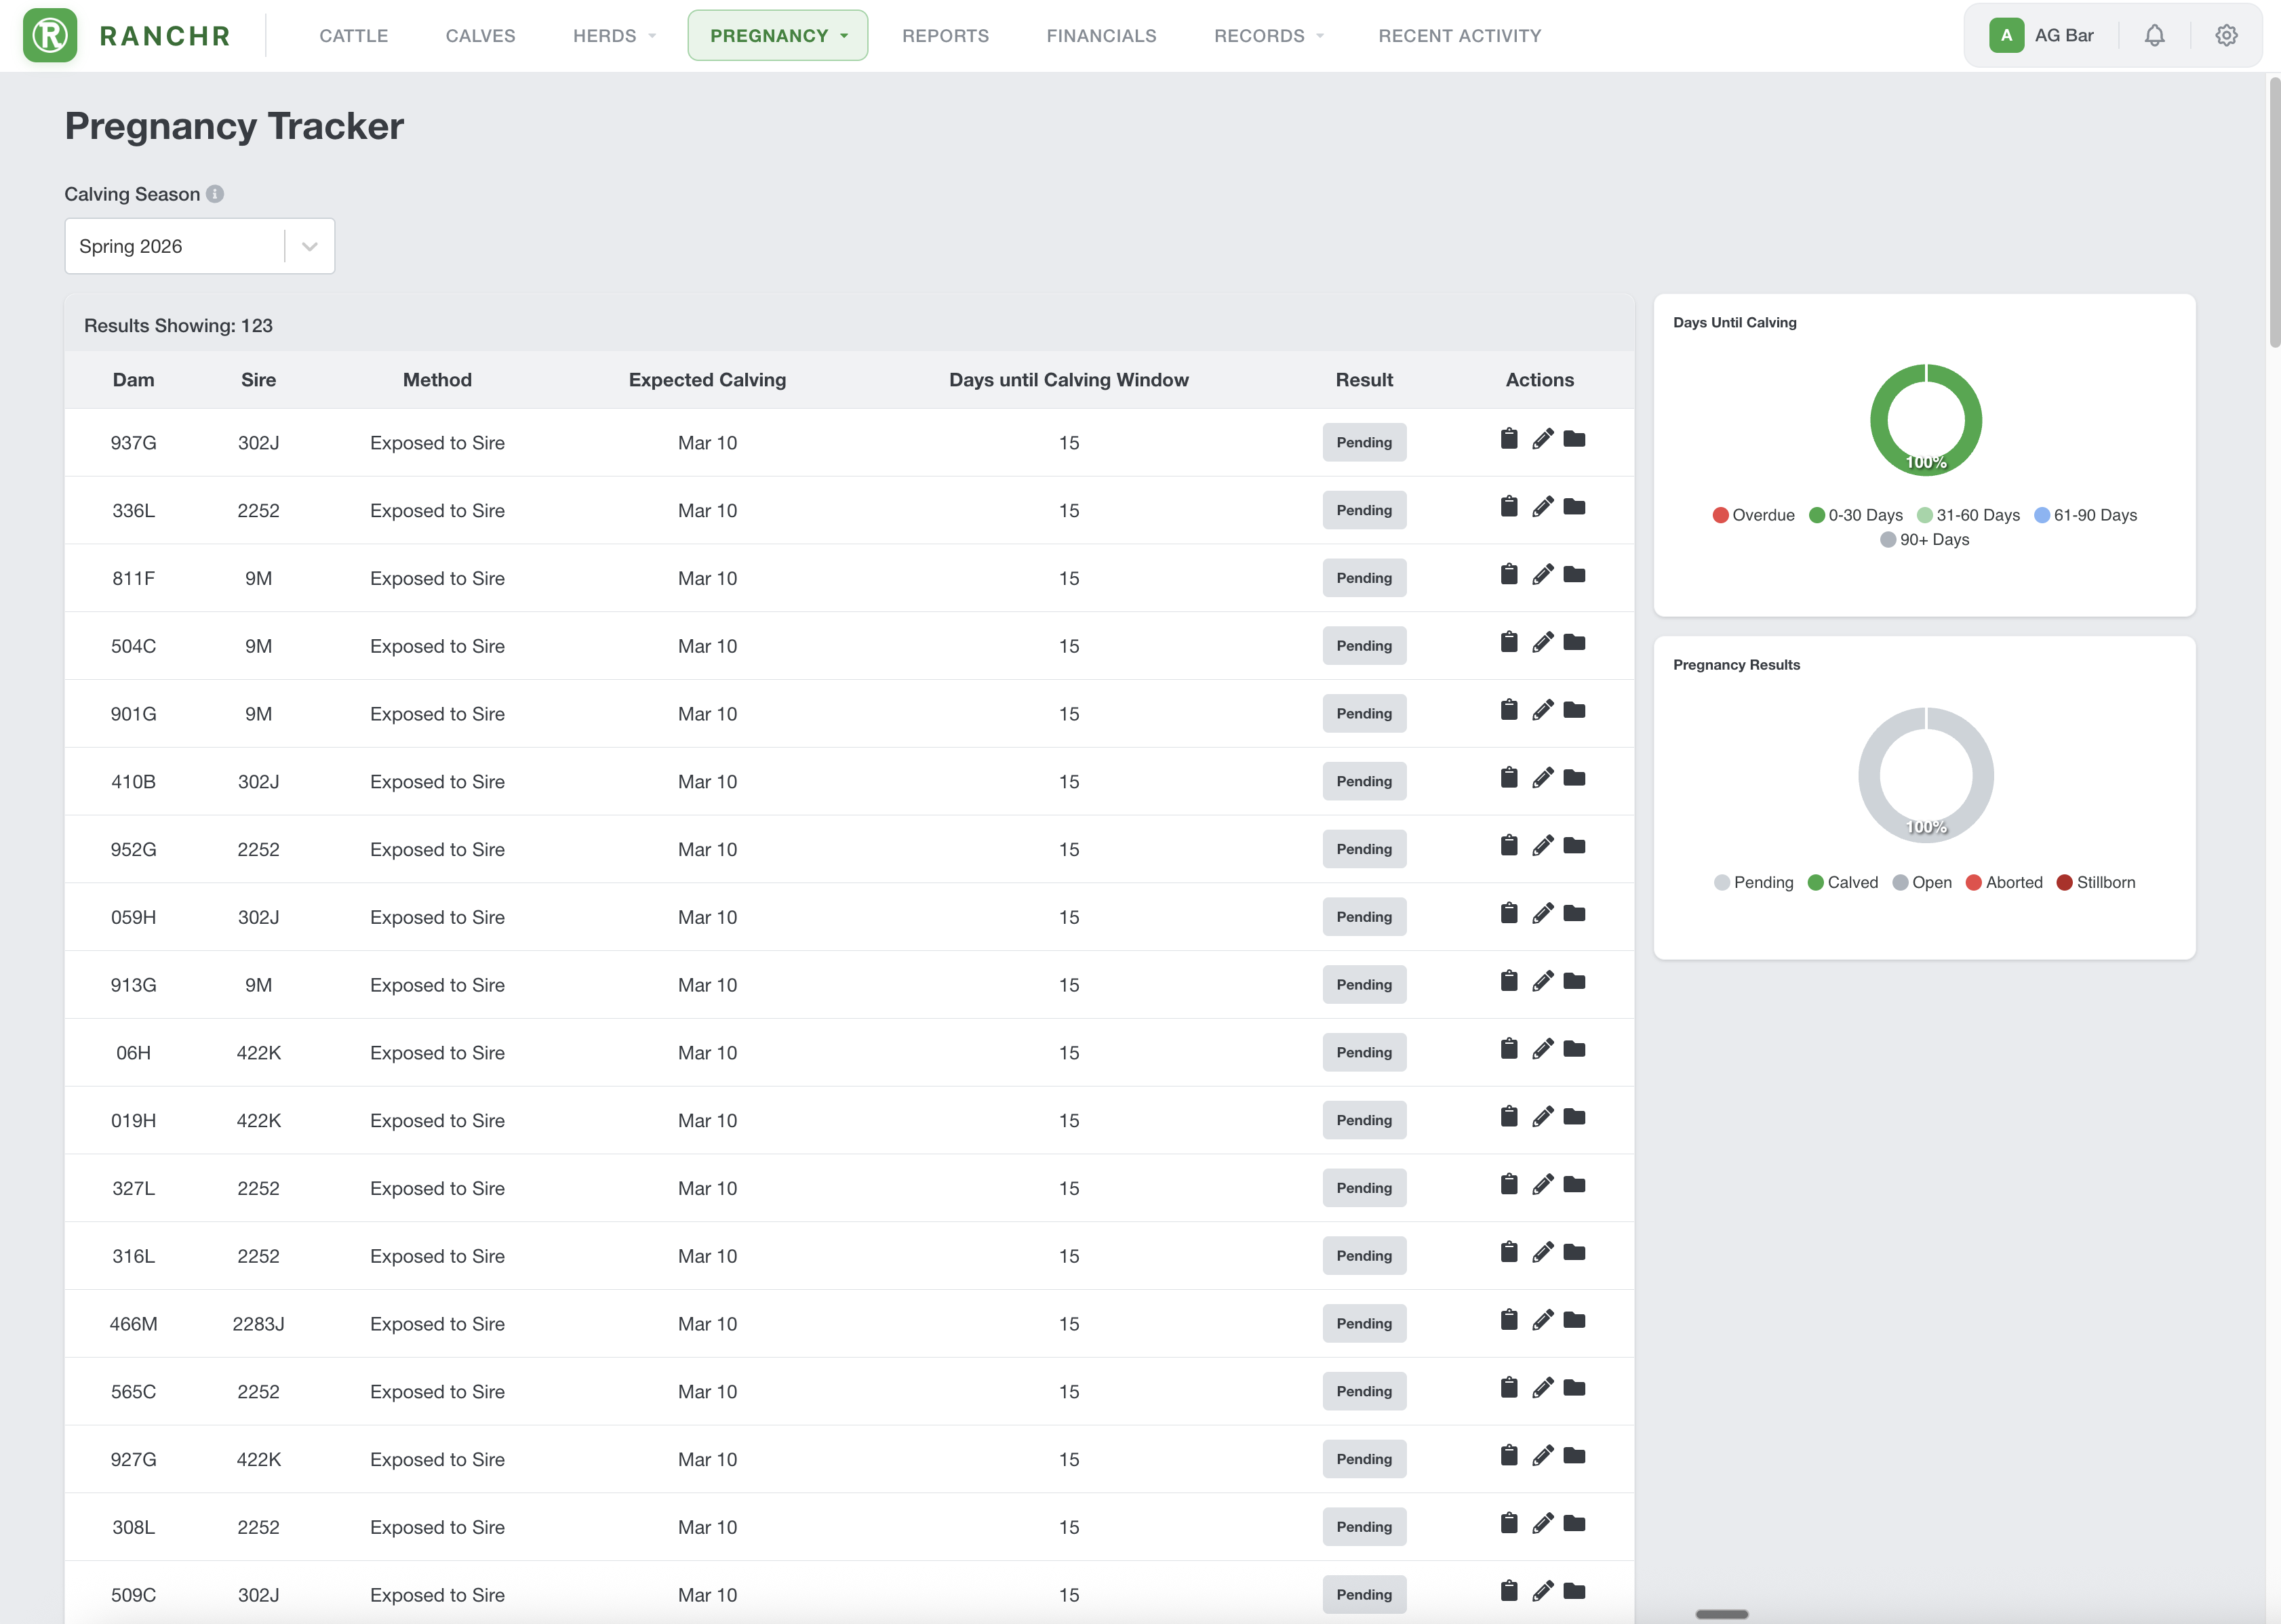
Task: Click the clipboard icon for dam 937G
Action: click(x=1509, y=439)
